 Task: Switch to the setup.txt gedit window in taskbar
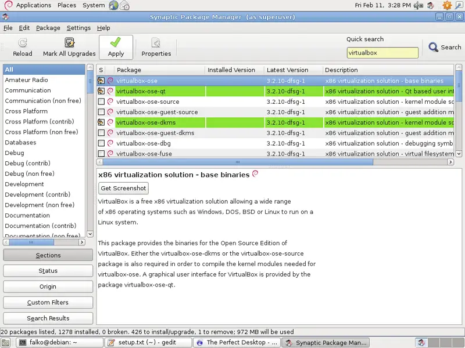click(148, 342)
